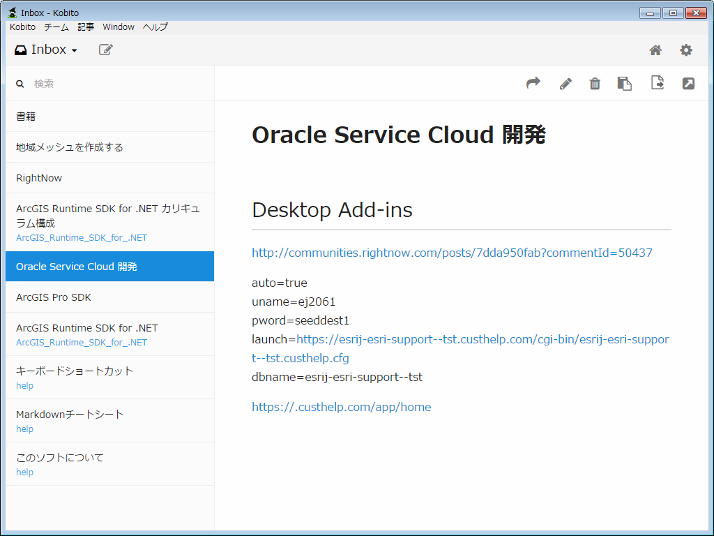
Task: Select the 書籍 note
Action: pyautogui.click(x=109, y=117)
